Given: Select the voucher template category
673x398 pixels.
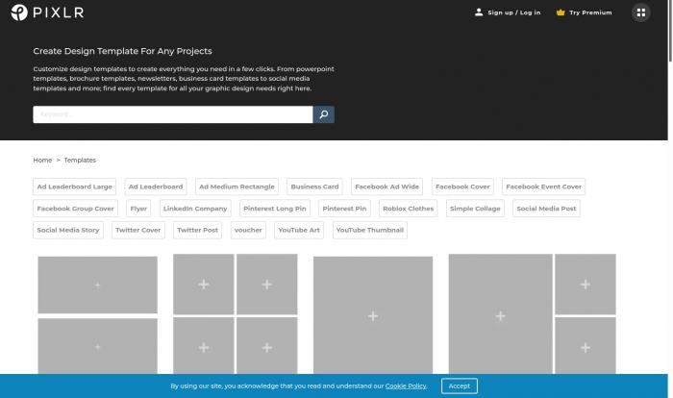Looking at the screenshot, I should click(x=248, y=231).
